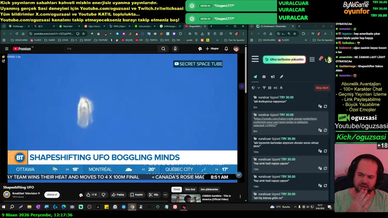Select the Size özel filter chip
The width and height of the screenshot is (388, 218).
click(x=190, y=190)
